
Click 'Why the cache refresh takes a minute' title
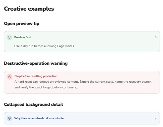[39, 118]
